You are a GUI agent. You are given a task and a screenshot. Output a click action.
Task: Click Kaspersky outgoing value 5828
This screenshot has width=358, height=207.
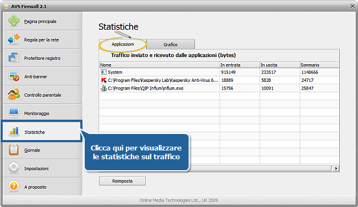point(266,80)
